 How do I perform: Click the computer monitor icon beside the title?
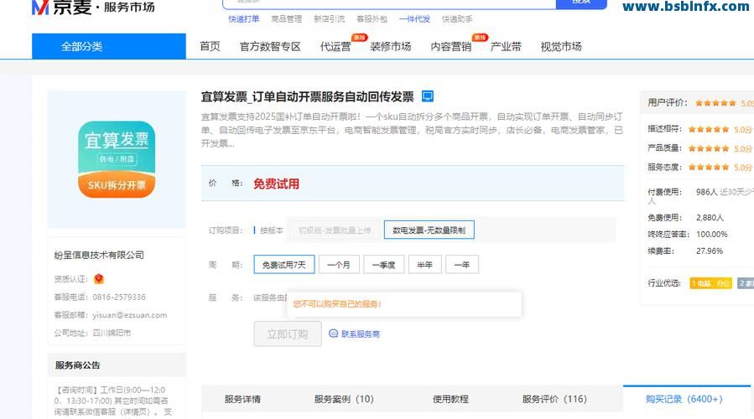click(x=428, y=96)
